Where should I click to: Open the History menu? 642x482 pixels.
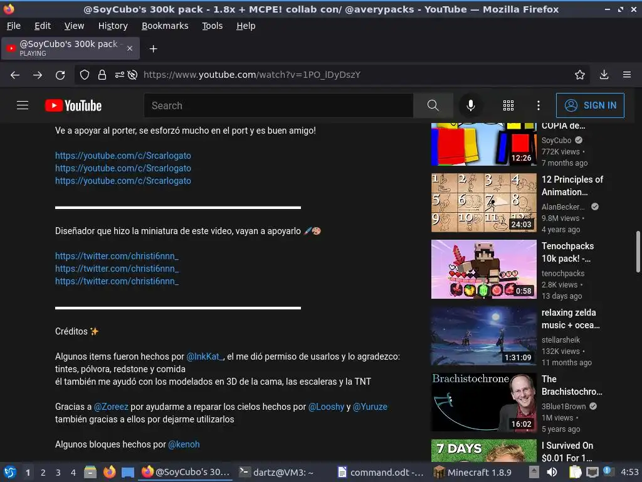113,26
